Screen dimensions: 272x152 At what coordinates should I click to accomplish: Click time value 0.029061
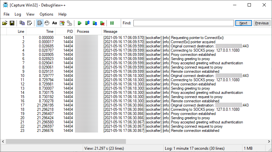coord(46,67)
